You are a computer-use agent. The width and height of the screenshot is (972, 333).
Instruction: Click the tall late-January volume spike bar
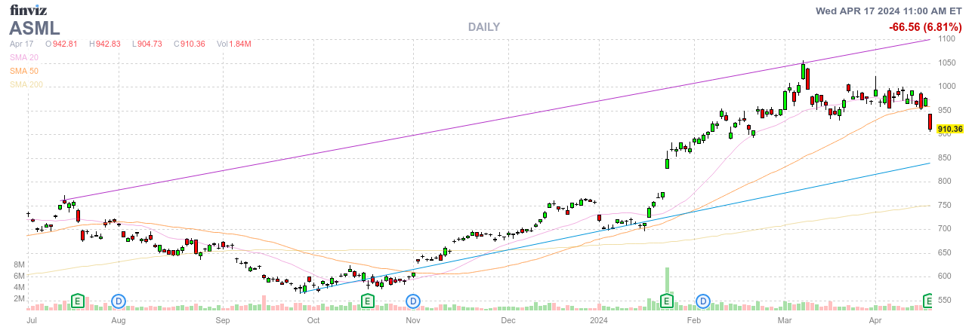pos(667,281)
